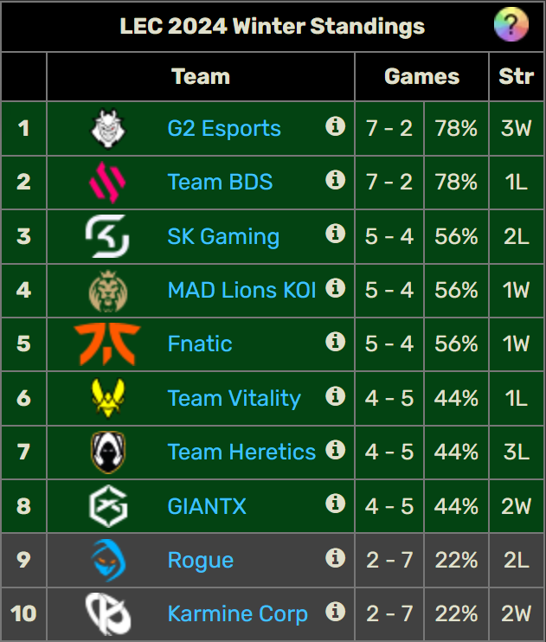The width and height of the screenshot is (546, 642).
Task: Click the G2 Esports samurai logo
Action: pos(108,129)
